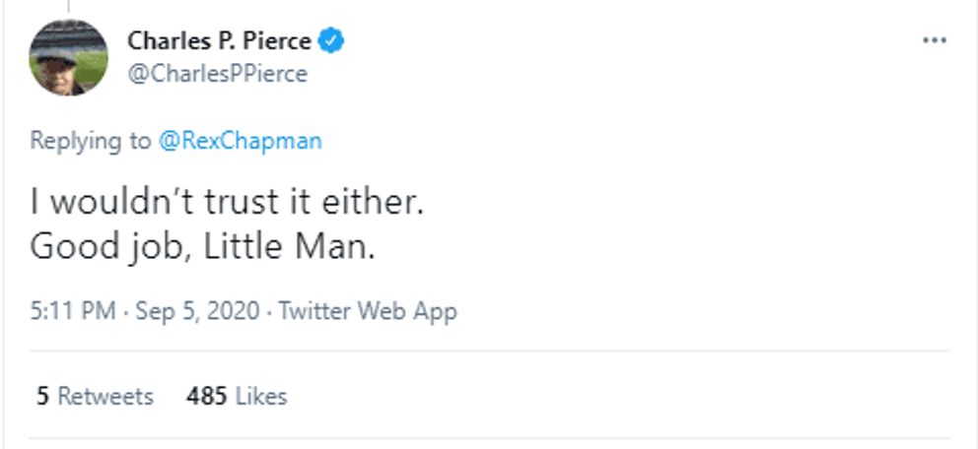Image resolution: width=978 pixels, height=449 pixels.
Task: Click the Twitter Web App source link
Action: pos(368,312)
